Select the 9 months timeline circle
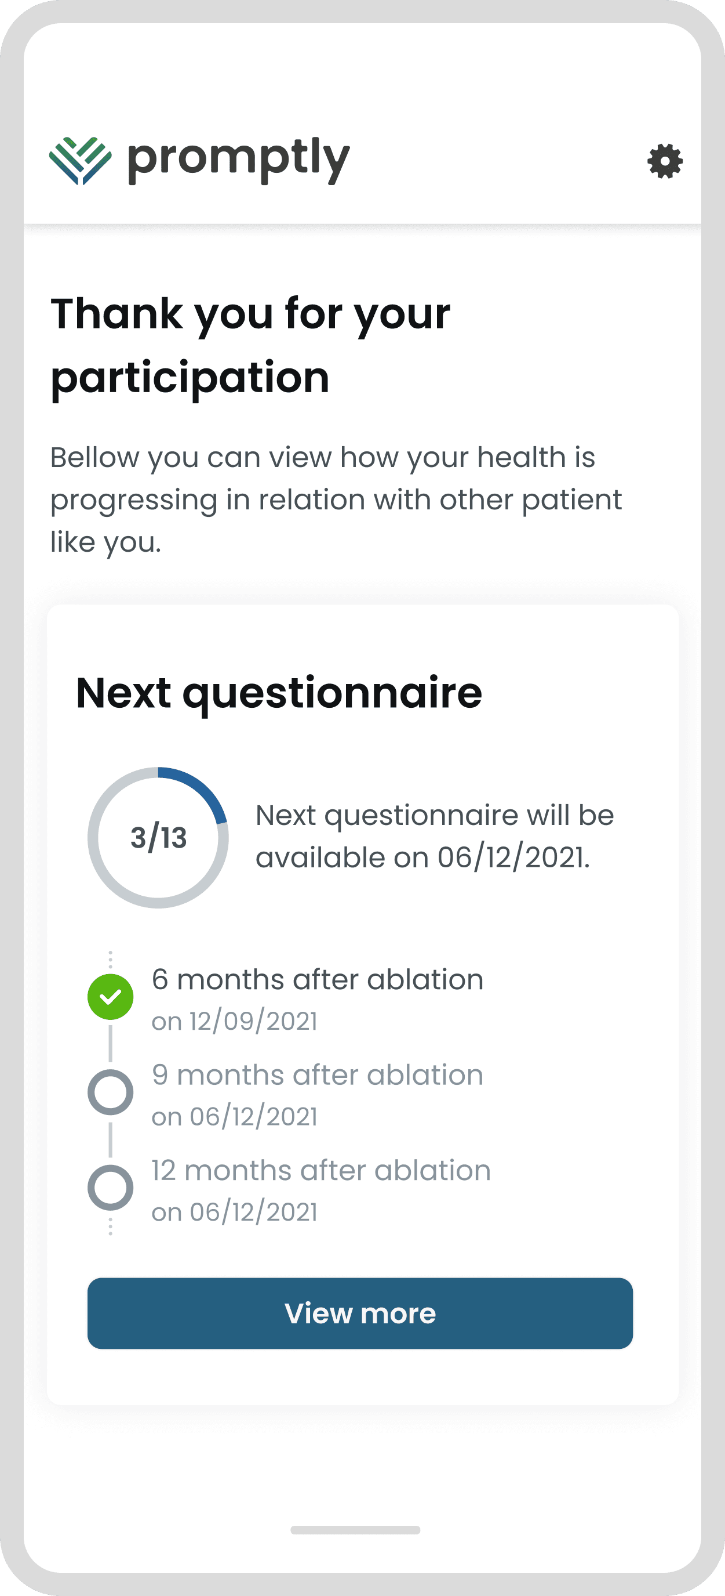Viewport: 725px width, 1596px height. (x=110, y=1092)
